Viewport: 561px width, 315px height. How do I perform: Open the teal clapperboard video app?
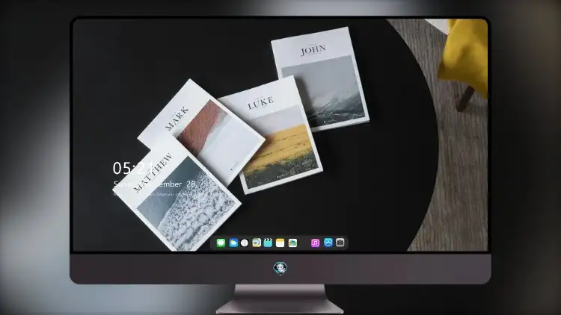pos(268,243)
